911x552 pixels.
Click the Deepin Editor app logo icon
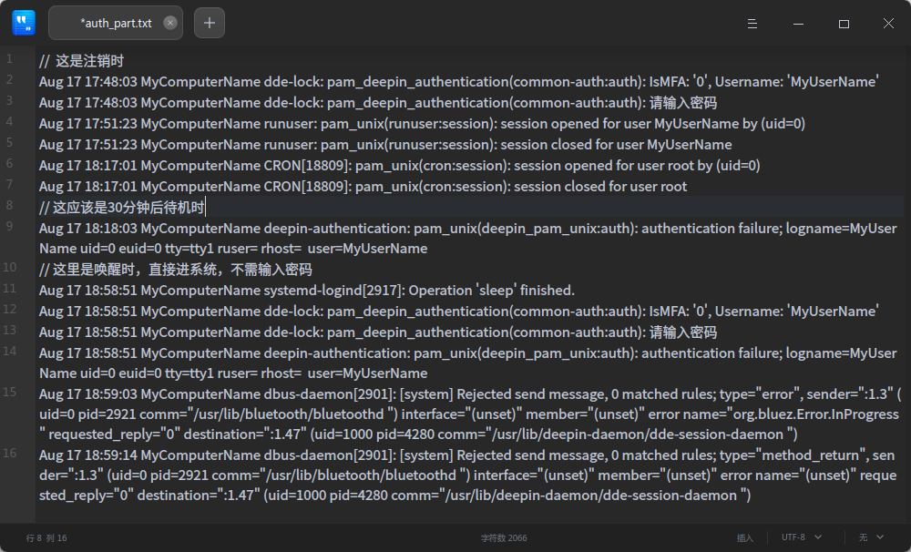pos(23,22)
